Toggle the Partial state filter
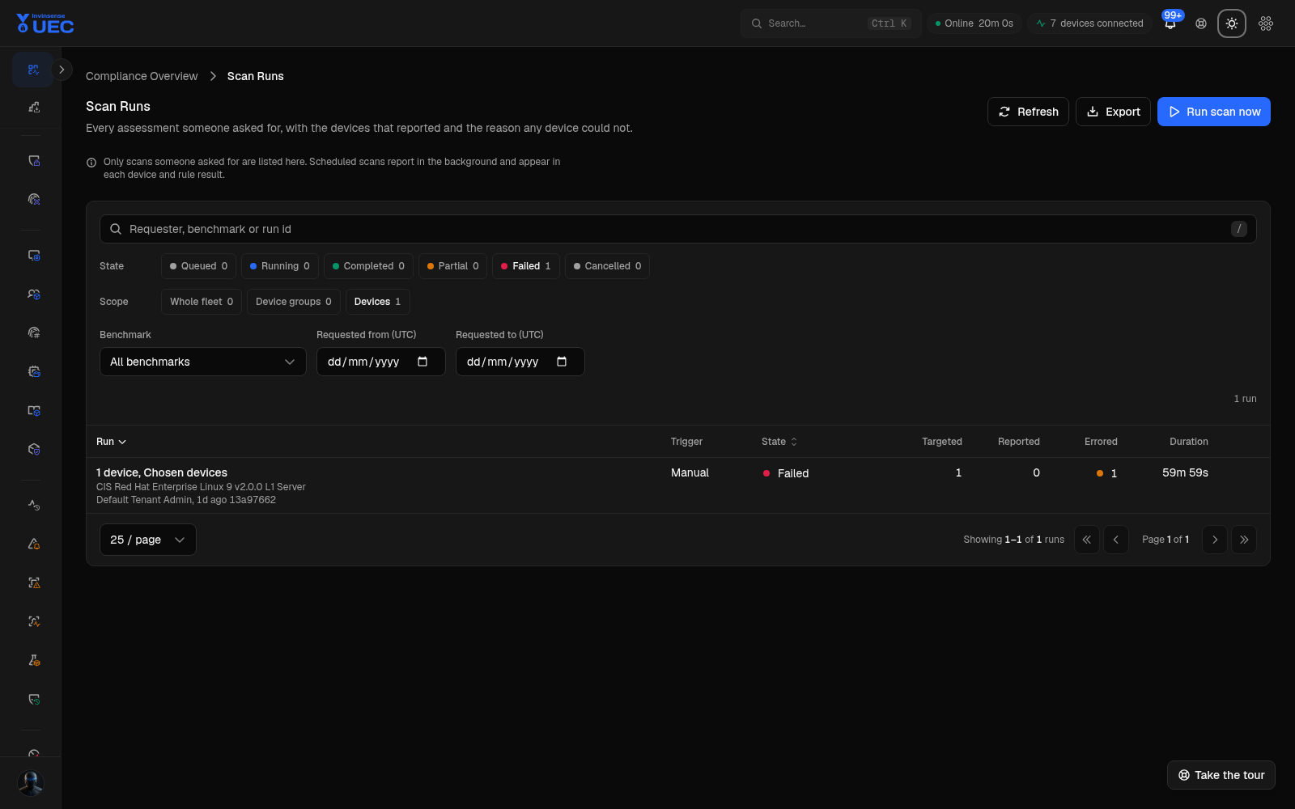 point(452,266)
